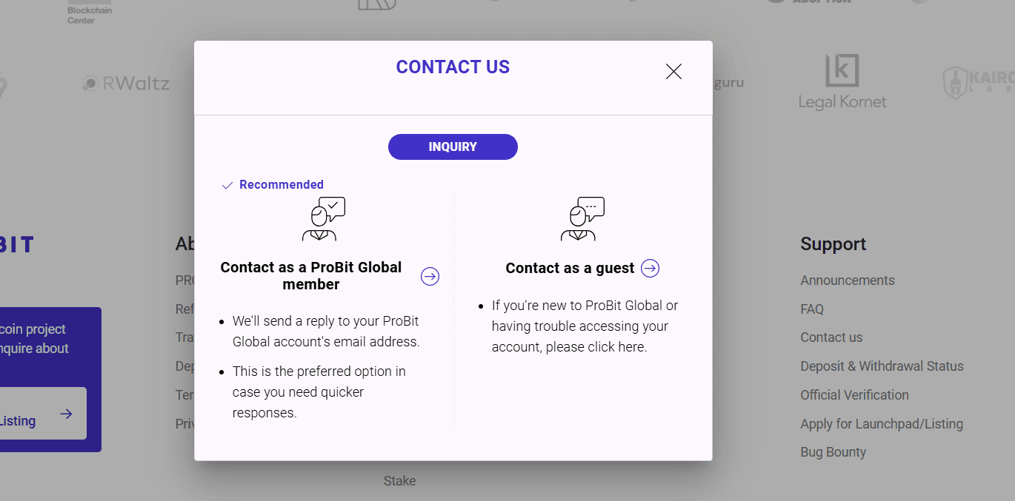1015x501 pixels.
Task: Click the arrow circle beside Contact as a guest
Action: [650, 268]
